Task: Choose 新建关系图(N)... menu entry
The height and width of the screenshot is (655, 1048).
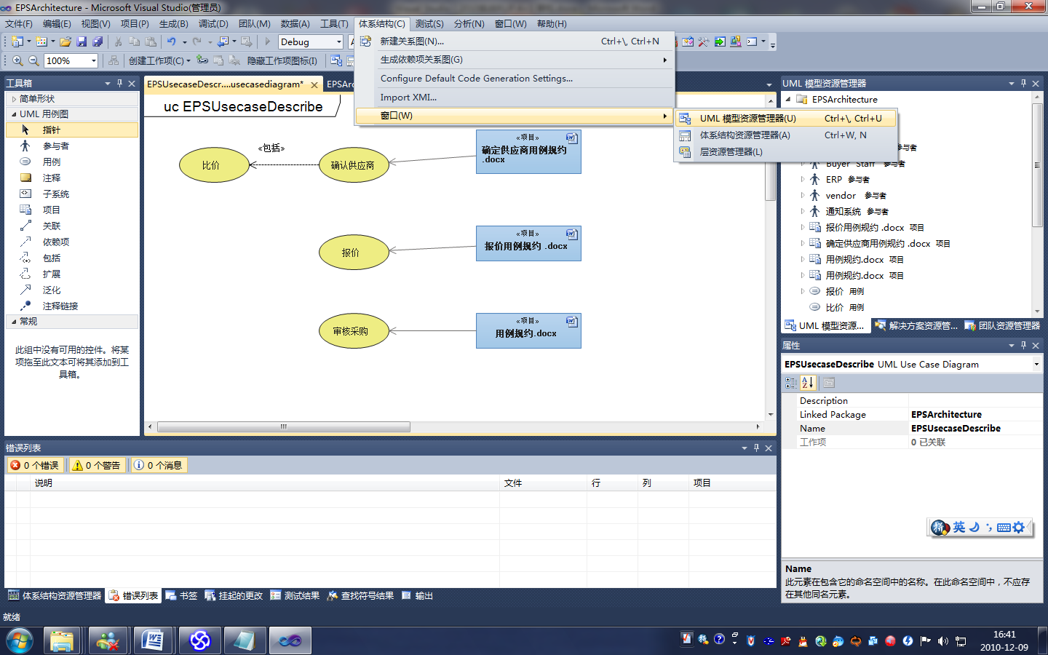Action: pos(515,41)
